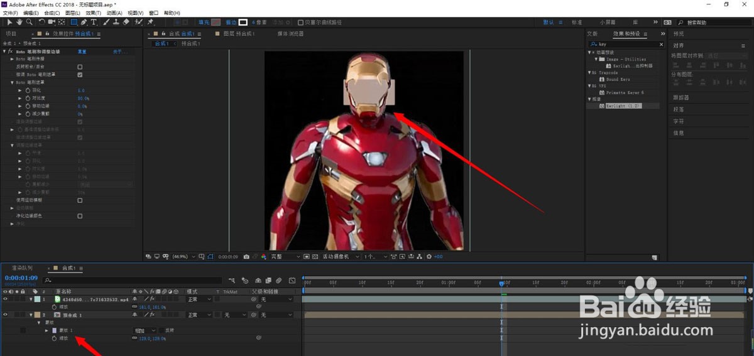Click the fx icon of the Roto effect
Screen dimensions: 754x356
coord(10,51)
